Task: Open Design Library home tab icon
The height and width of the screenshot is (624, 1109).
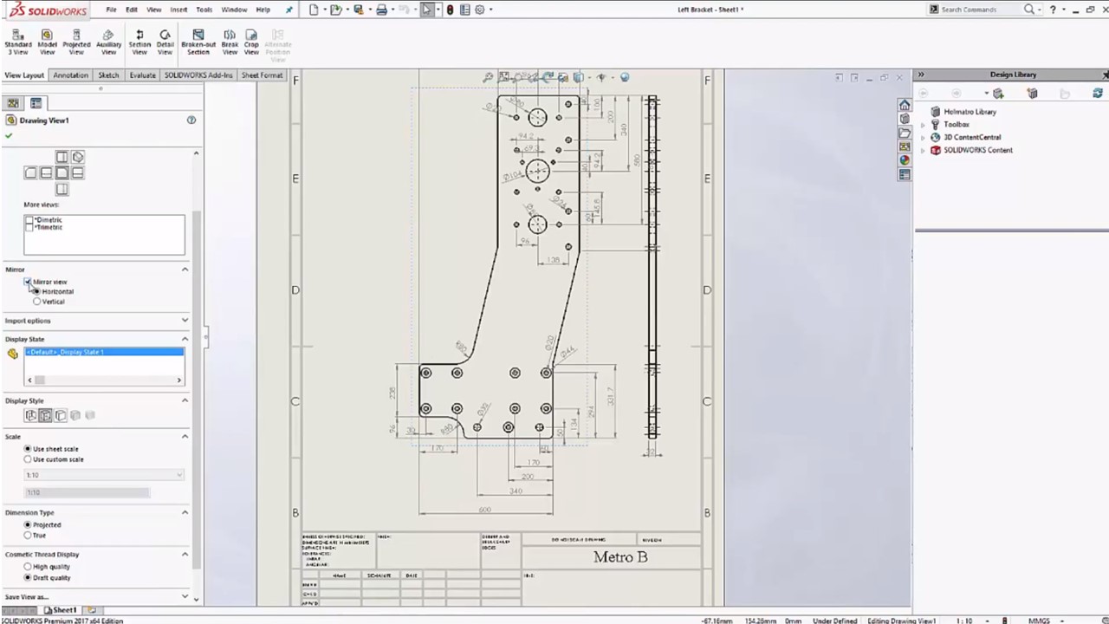Action: [905, 105]
